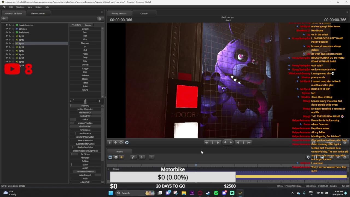
Task: Toggle visibility eye for light5
Action: click(7, 51)
